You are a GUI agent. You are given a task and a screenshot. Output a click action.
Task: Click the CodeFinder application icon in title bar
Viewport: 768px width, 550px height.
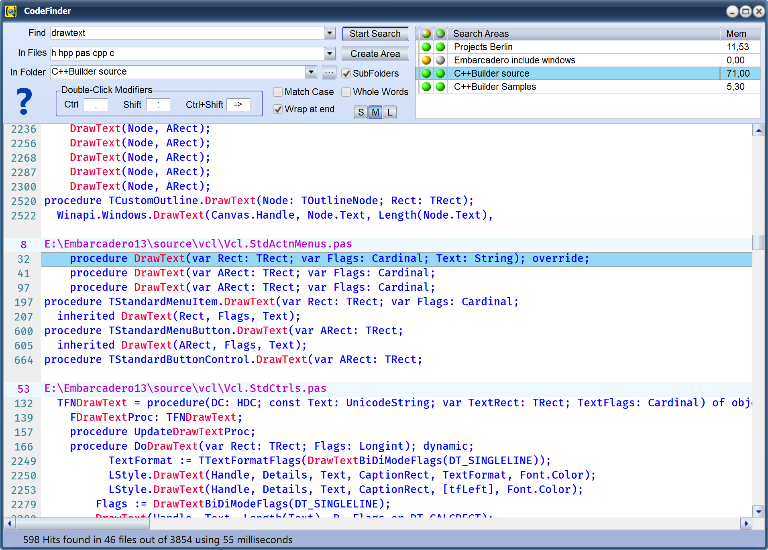[11, 11]
